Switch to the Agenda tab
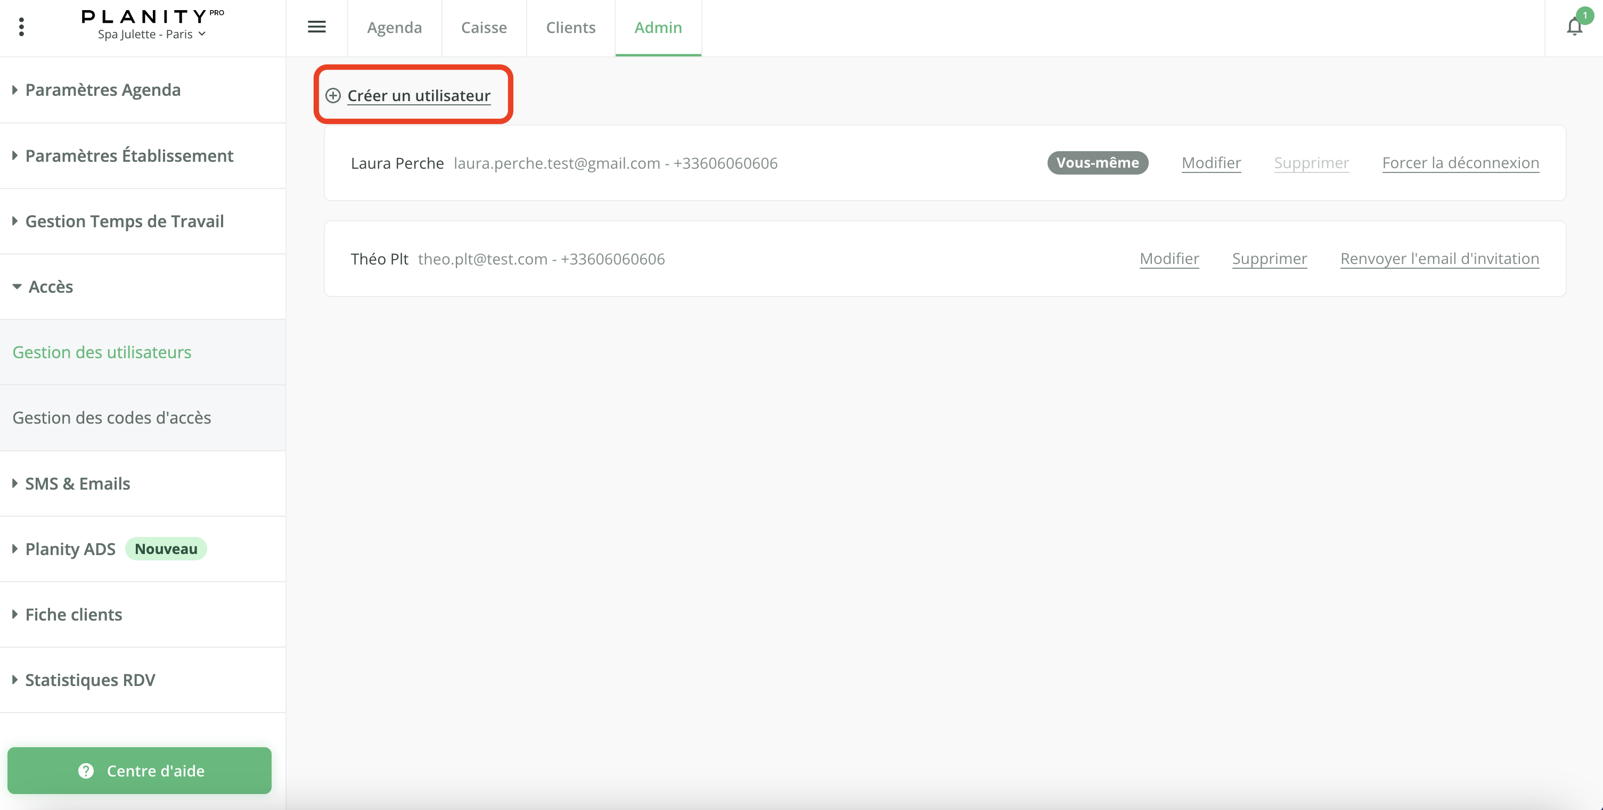This screenshot has width=1603, height=810. pos(394,27)
